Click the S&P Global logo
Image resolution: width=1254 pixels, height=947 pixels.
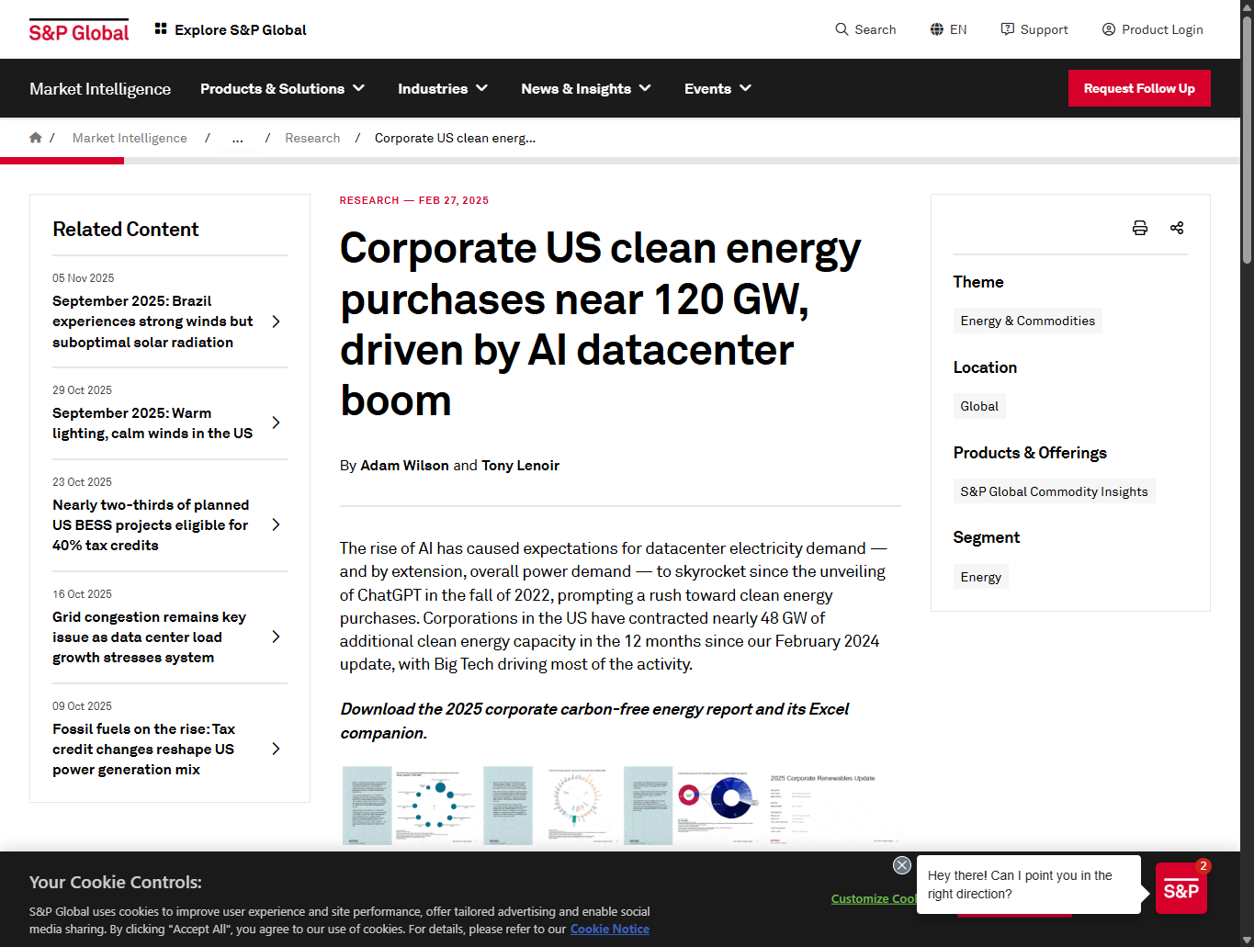[x=79, y=31]
